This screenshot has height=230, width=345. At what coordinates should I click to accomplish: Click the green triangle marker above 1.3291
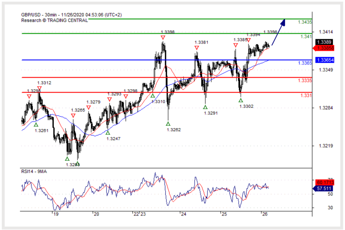click(205, 107)
